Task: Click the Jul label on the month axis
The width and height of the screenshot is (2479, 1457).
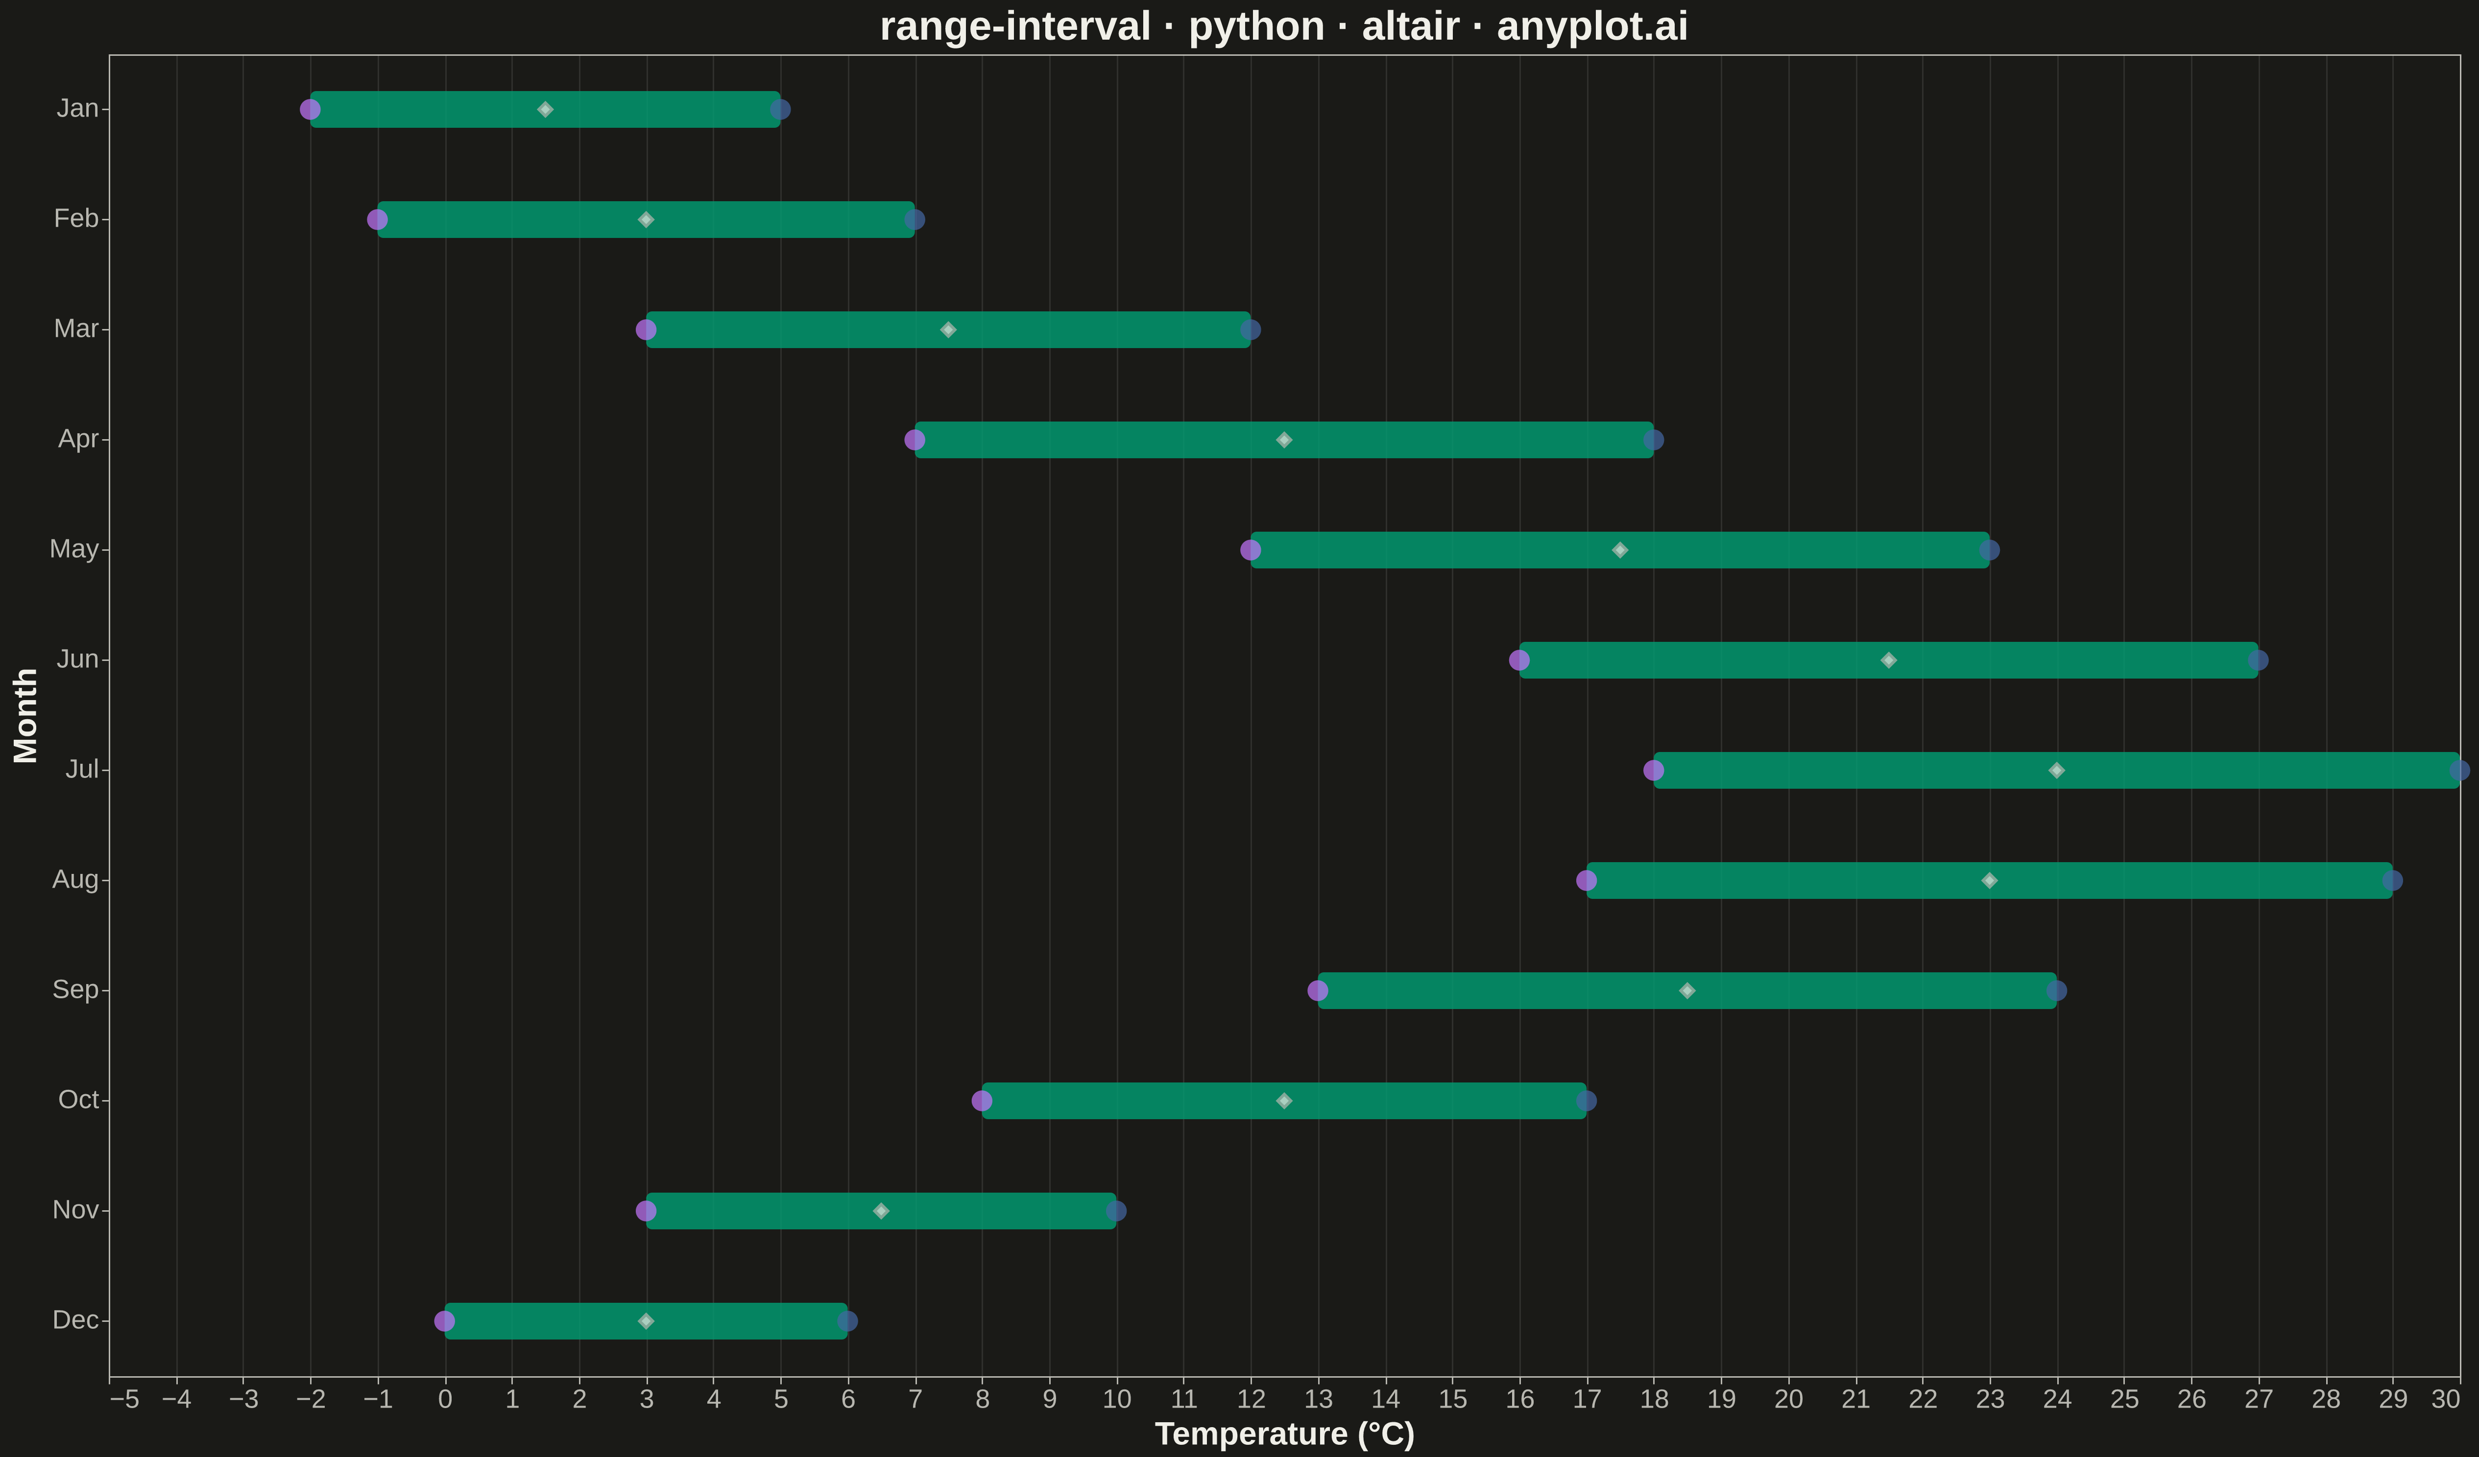Action: pyautogui.click(x=83, y=769)
